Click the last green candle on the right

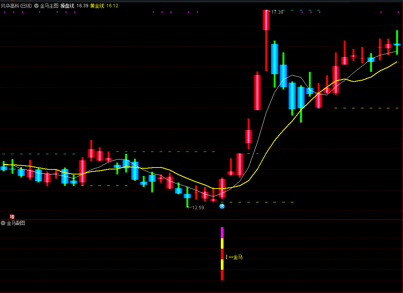pyautogui.click(x=397, y=43)
